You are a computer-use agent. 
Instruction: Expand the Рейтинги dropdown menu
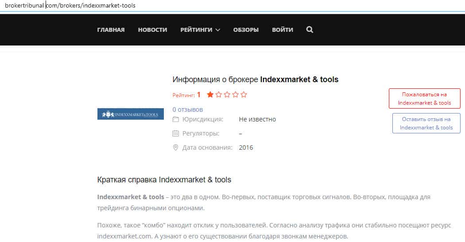(200, 30)
